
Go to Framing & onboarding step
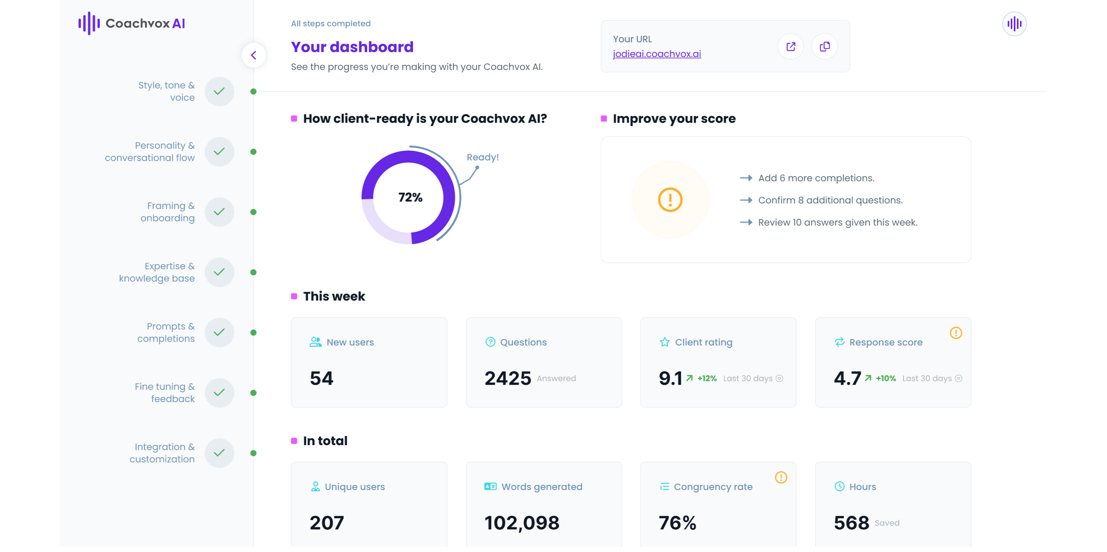[167, 212]
